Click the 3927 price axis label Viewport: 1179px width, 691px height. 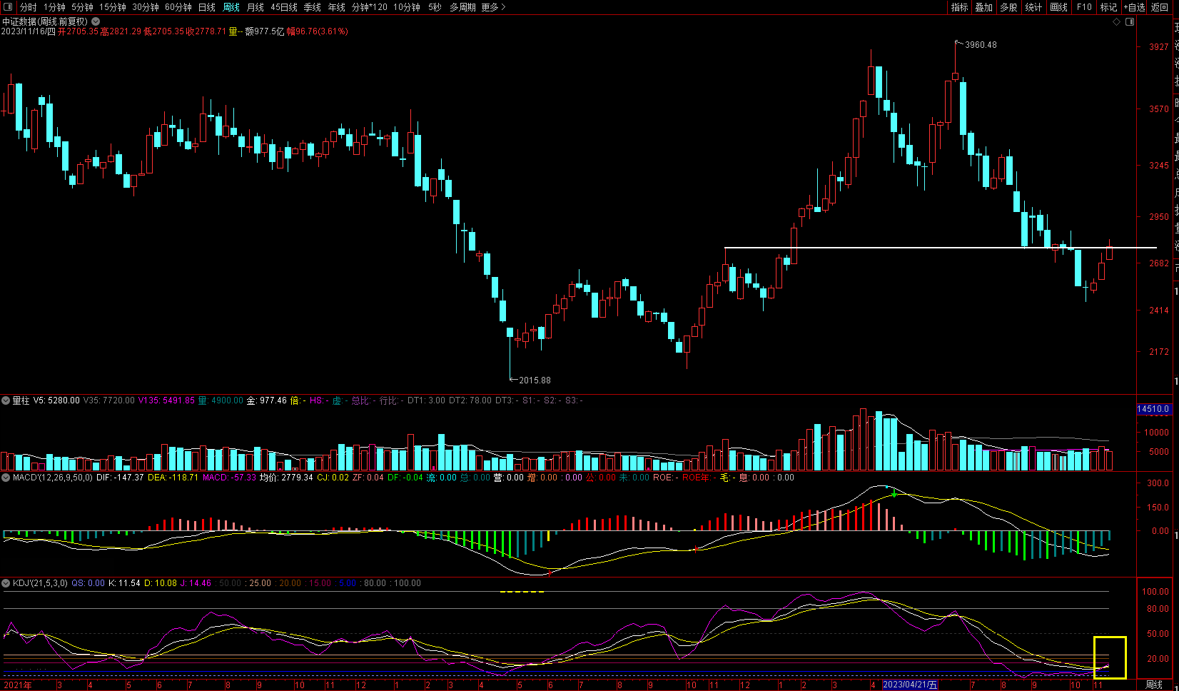(1159, 47)
